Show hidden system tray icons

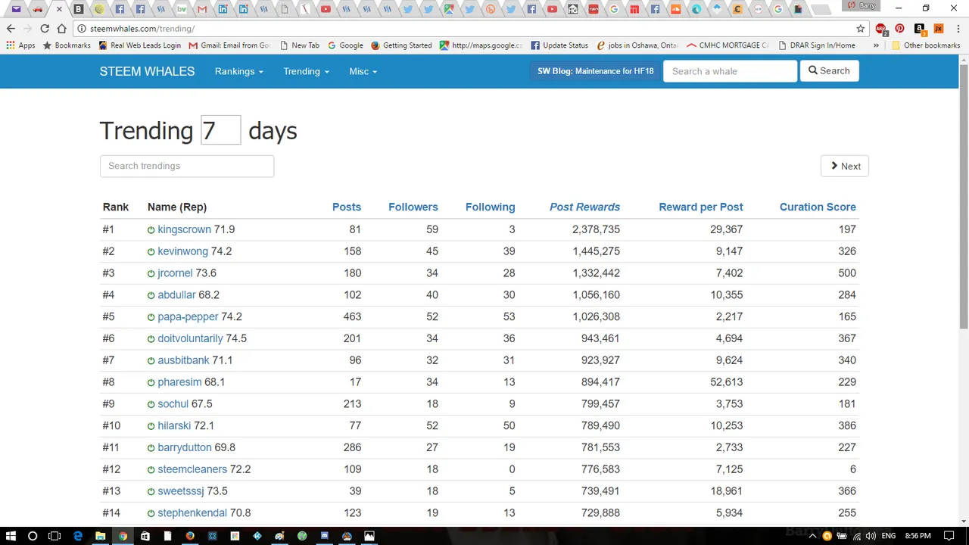tap(814, 536)
